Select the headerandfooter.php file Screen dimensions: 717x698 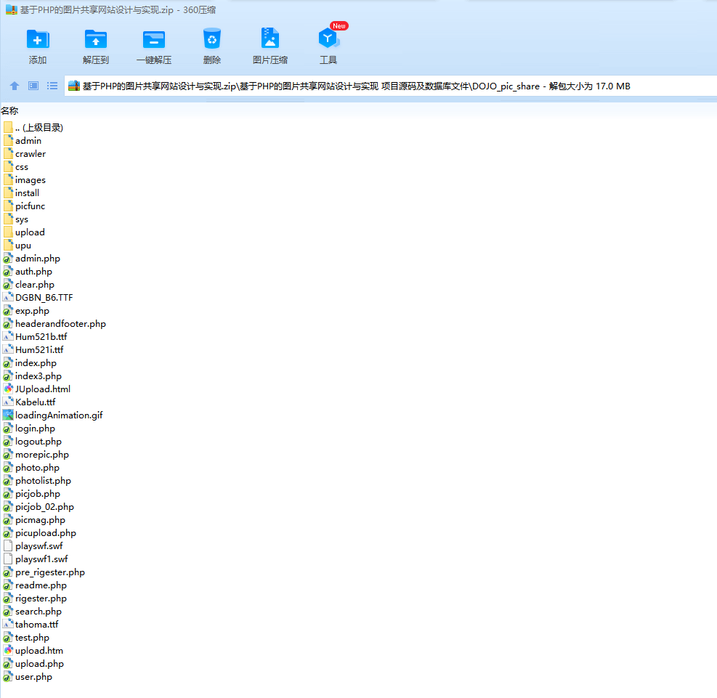tap(54, 324)
